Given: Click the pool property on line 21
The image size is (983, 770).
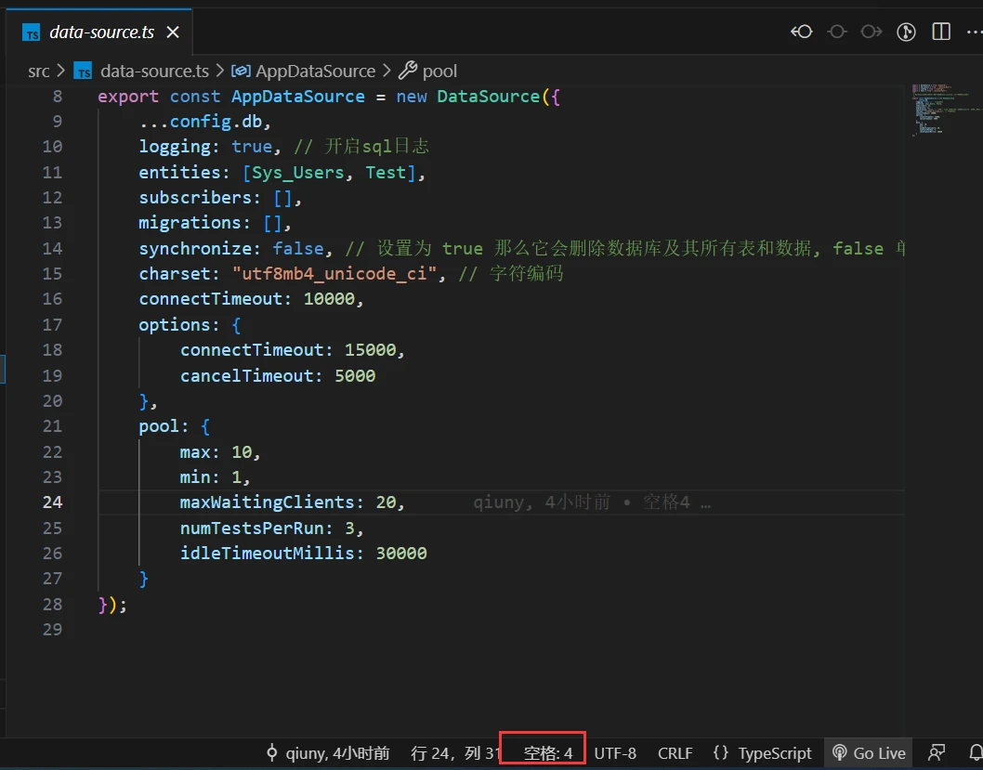Looking at the screenshot, I should tap(159, 426).
